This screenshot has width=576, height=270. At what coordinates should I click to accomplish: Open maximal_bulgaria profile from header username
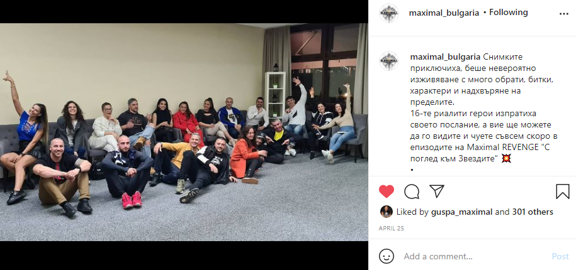pyautogui.click(x=444, y=13)
